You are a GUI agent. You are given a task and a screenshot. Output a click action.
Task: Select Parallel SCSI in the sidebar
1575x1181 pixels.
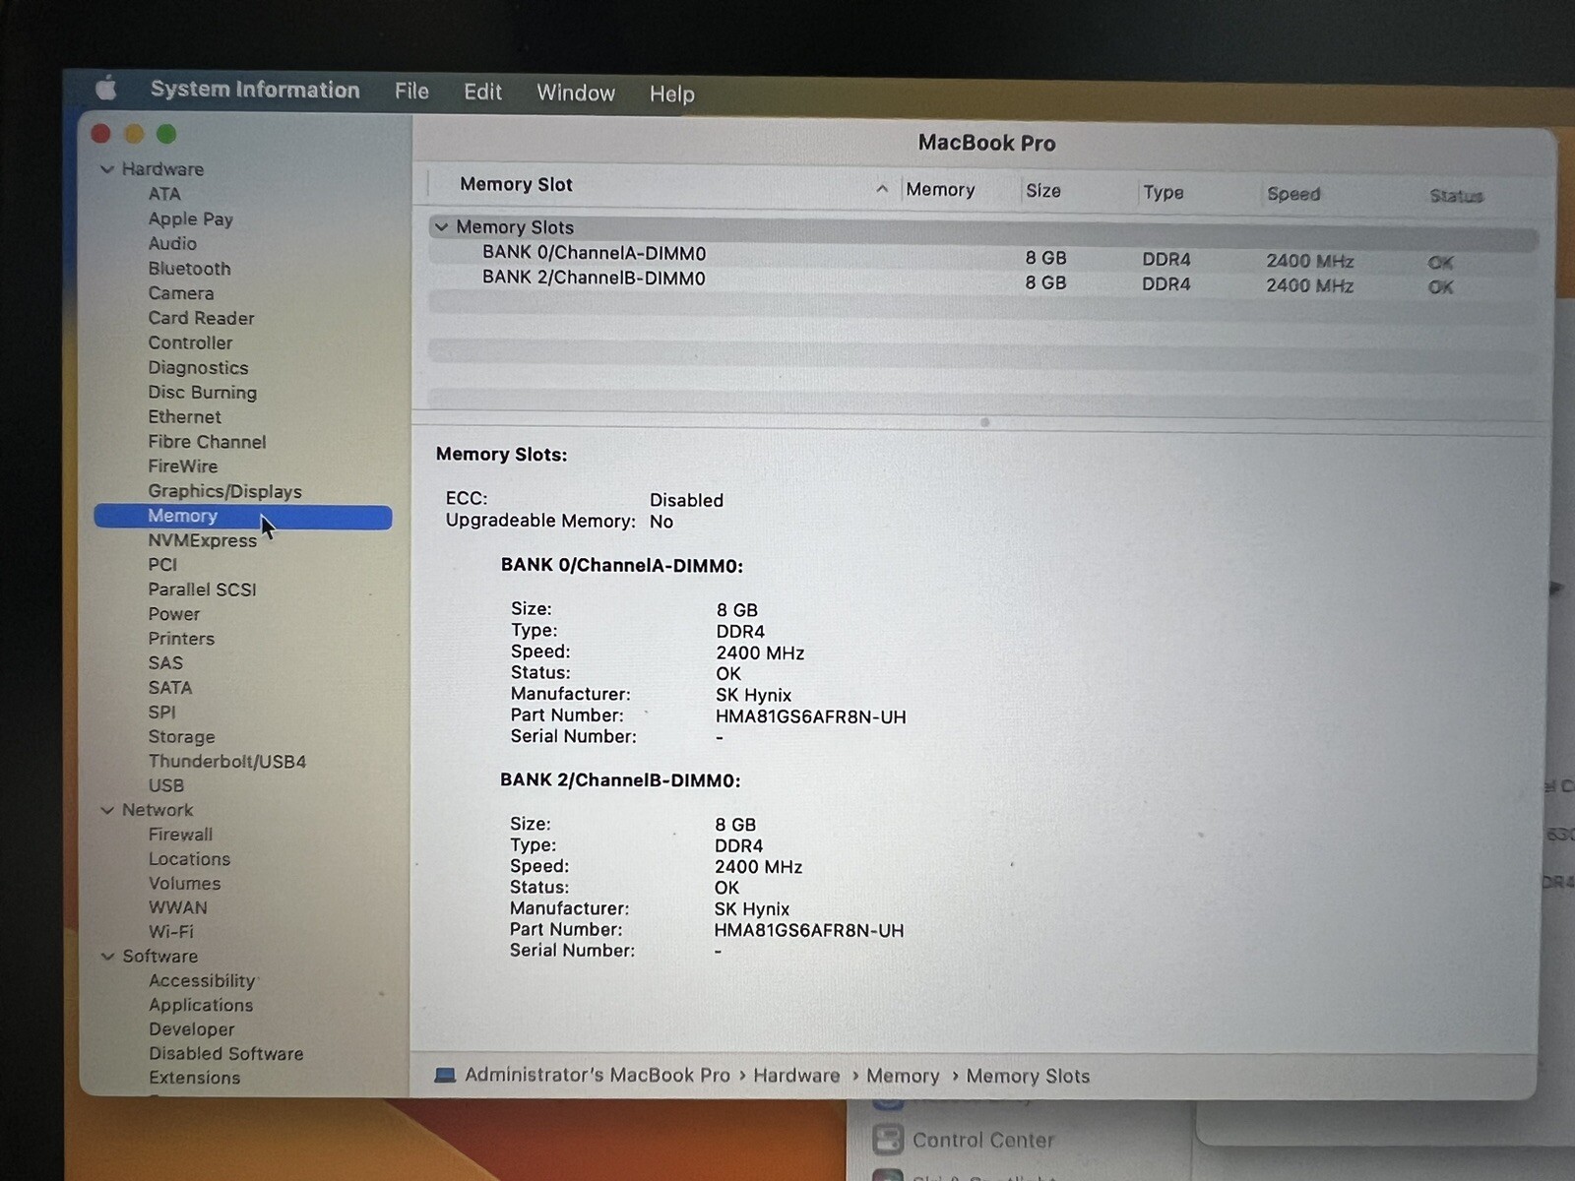(202, 590)
